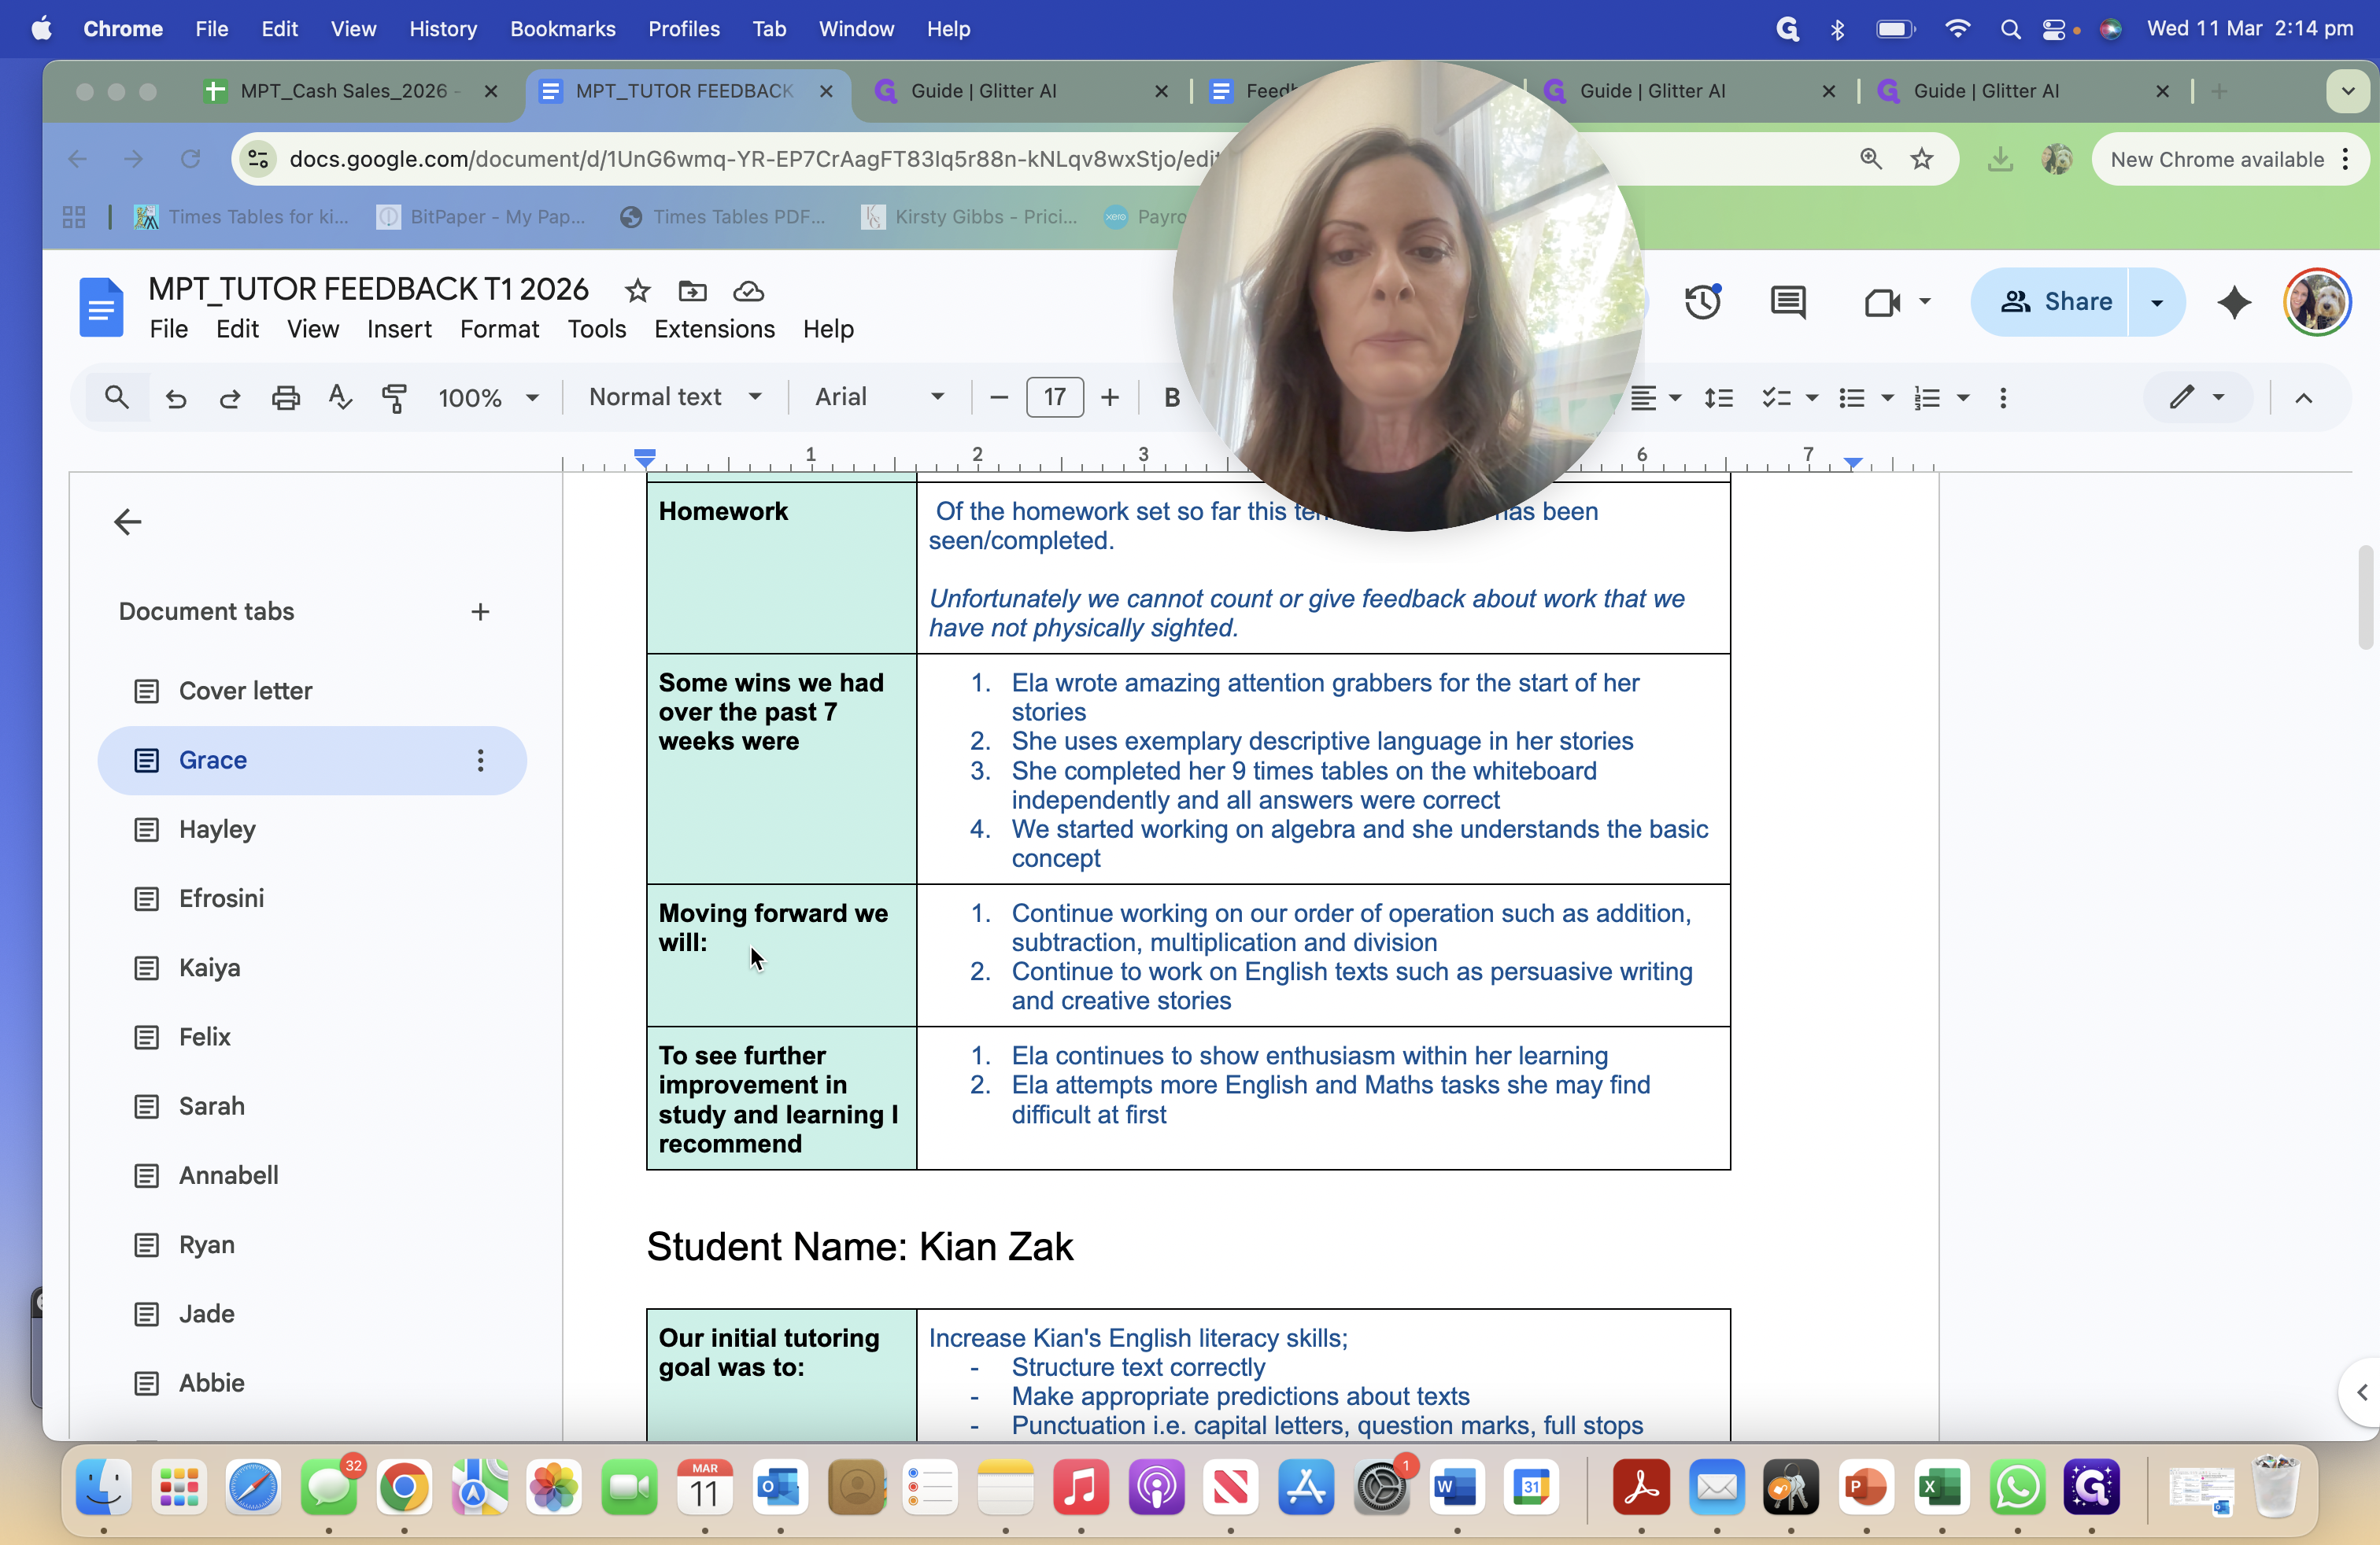Viewport: 2380px width, 1545px height.
Task: Select the paint format roller icon
Action: pyautogui.click(x=394, y=398)
